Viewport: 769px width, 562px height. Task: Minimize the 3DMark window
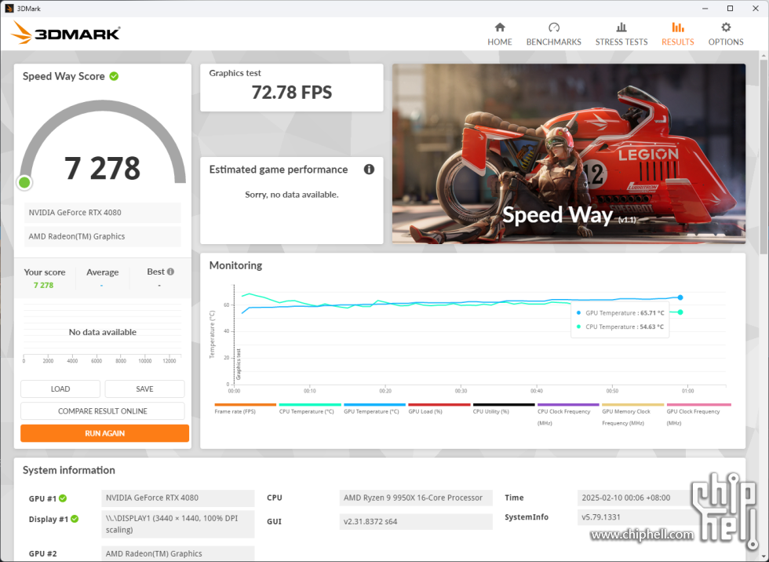tap(705, 9)
